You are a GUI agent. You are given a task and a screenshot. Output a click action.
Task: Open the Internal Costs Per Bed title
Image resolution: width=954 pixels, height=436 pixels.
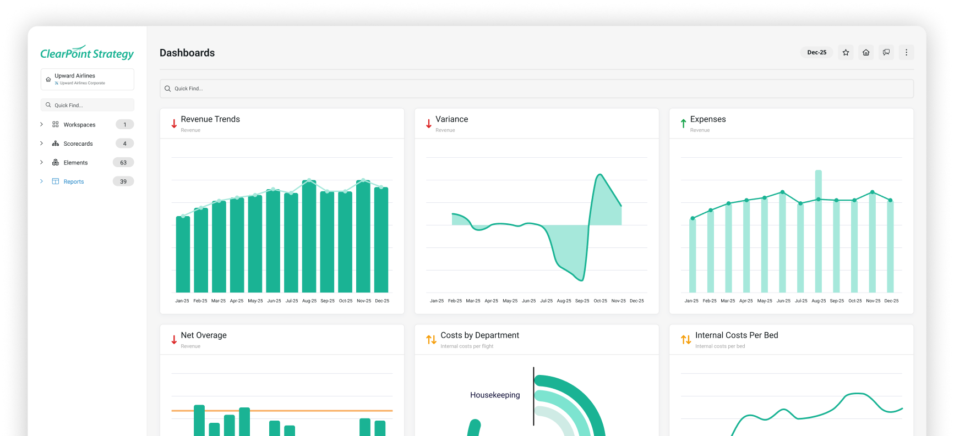(x=737, y=335)
